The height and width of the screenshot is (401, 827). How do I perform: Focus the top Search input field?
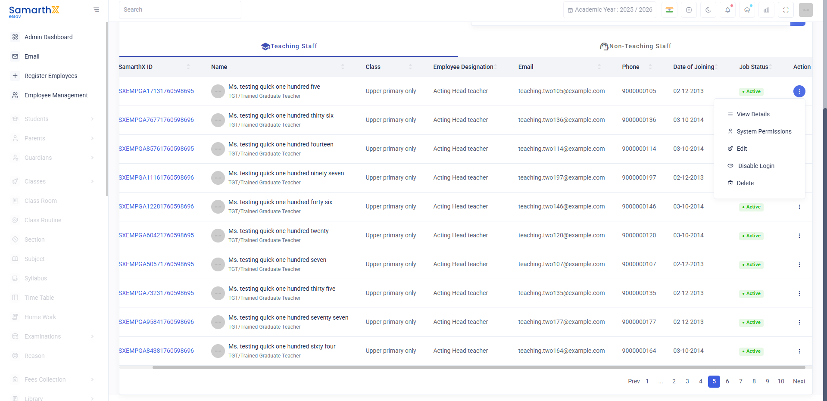point(180,10)
